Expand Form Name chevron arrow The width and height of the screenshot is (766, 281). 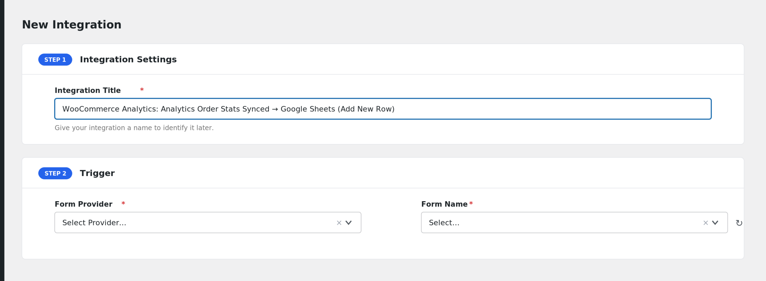715,223
